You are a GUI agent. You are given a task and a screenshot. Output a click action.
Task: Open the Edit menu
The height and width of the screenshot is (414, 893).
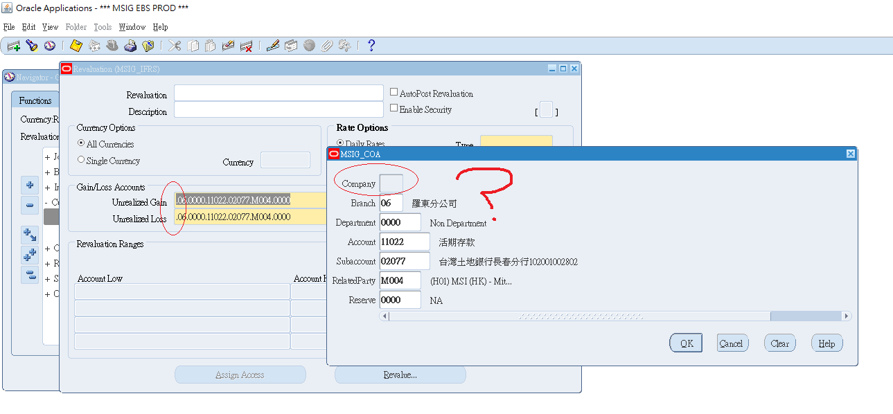coord(28,27)
